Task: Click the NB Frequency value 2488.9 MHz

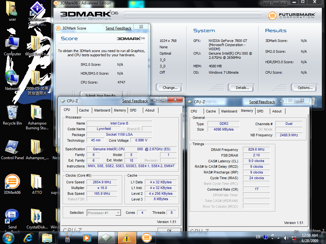Action: [289, 135]
